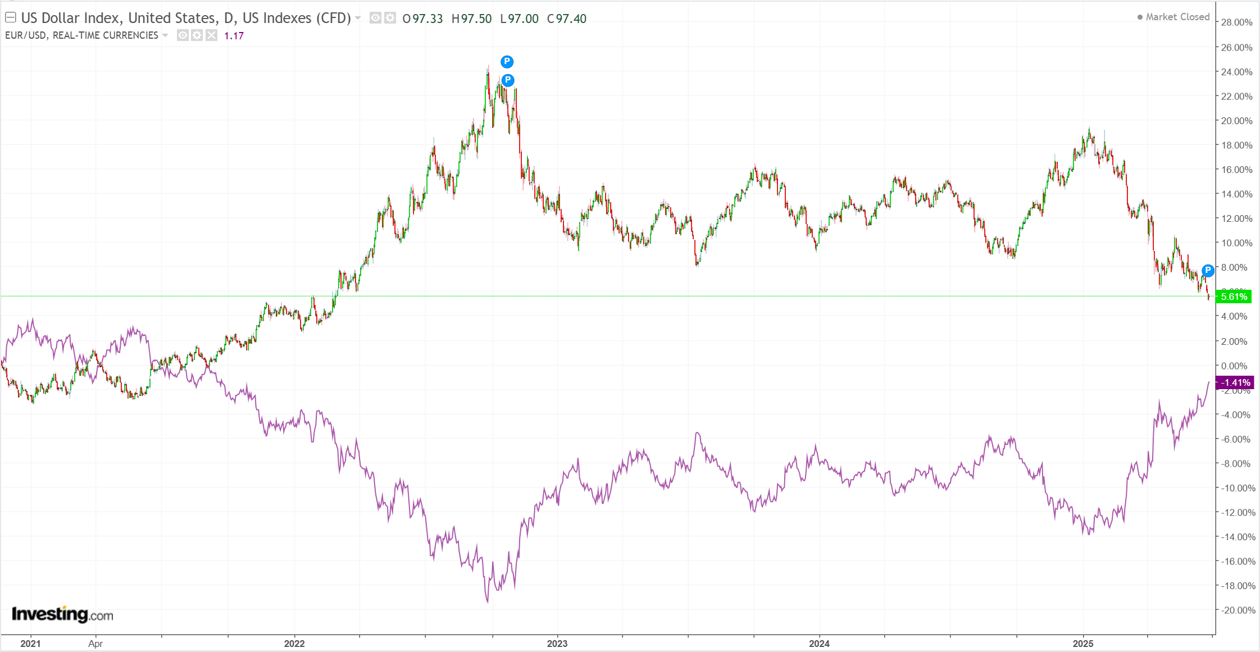
Task: Expand US Dollar Index title dropdown arrow
Action: point(358,18)
